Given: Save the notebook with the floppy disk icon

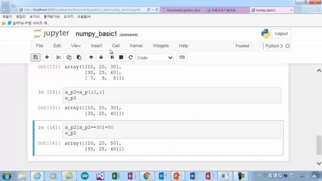Looking at the screenshot, I should pos(36,57).
